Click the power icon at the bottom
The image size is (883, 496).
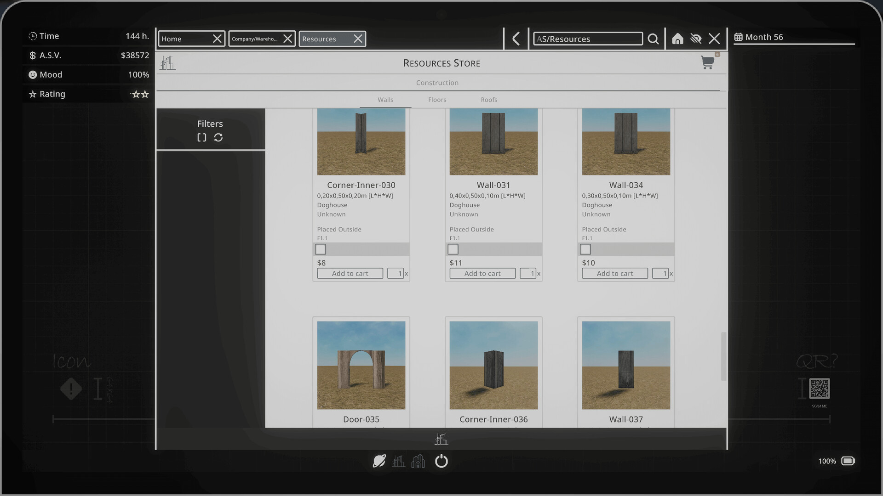[441, 461]
